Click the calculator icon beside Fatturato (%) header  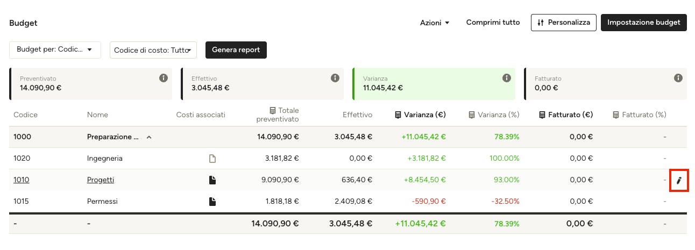pos(616,115)
